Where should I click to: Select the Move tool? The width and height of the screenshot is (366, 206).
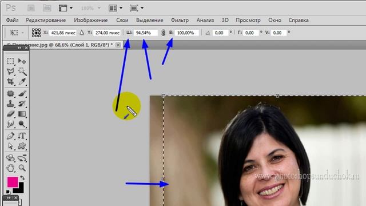point(22,61)
